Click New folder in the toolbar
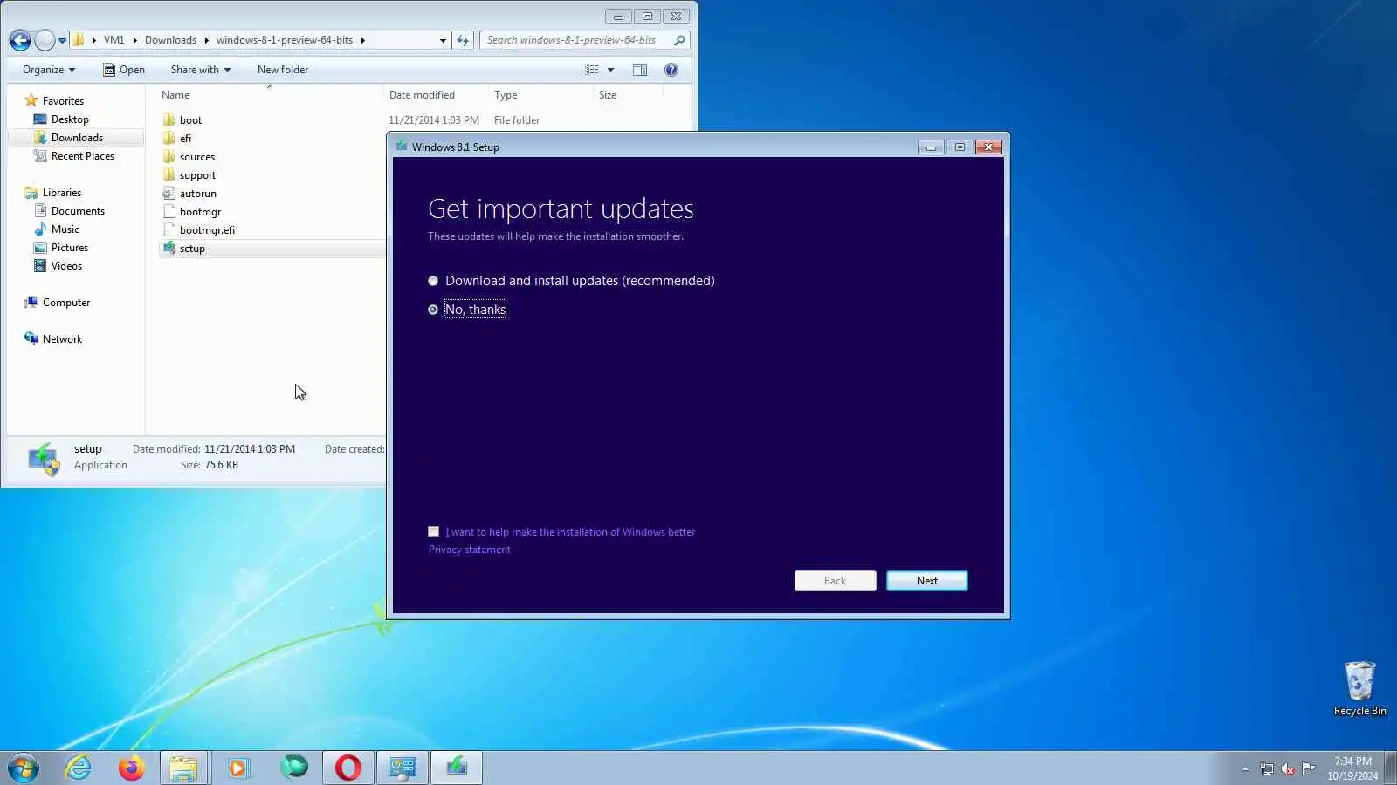This screenshot has width=1397, height=785. 283,70
